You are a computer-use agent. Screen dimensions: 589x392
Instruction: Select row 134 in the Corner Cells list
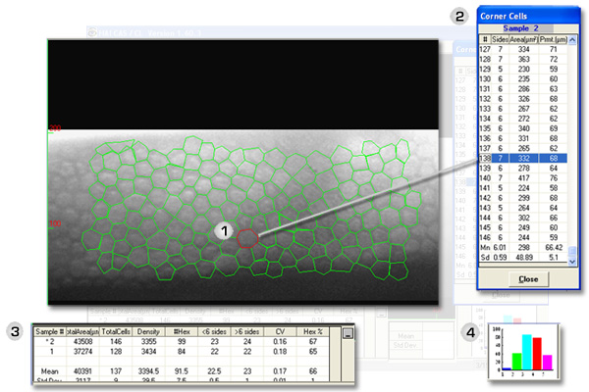point(523,119)
